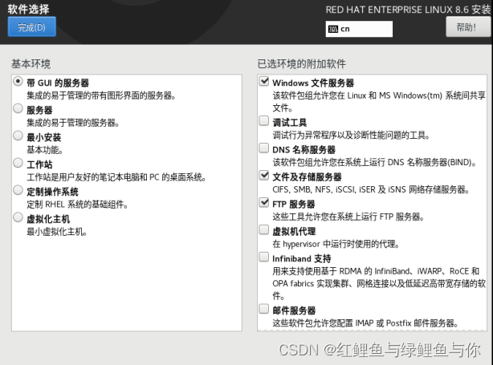This screenshot has width=493, height=365.
Task: Disable the FTP 服务器 checkbox
Action: click(x=264, y=202)
